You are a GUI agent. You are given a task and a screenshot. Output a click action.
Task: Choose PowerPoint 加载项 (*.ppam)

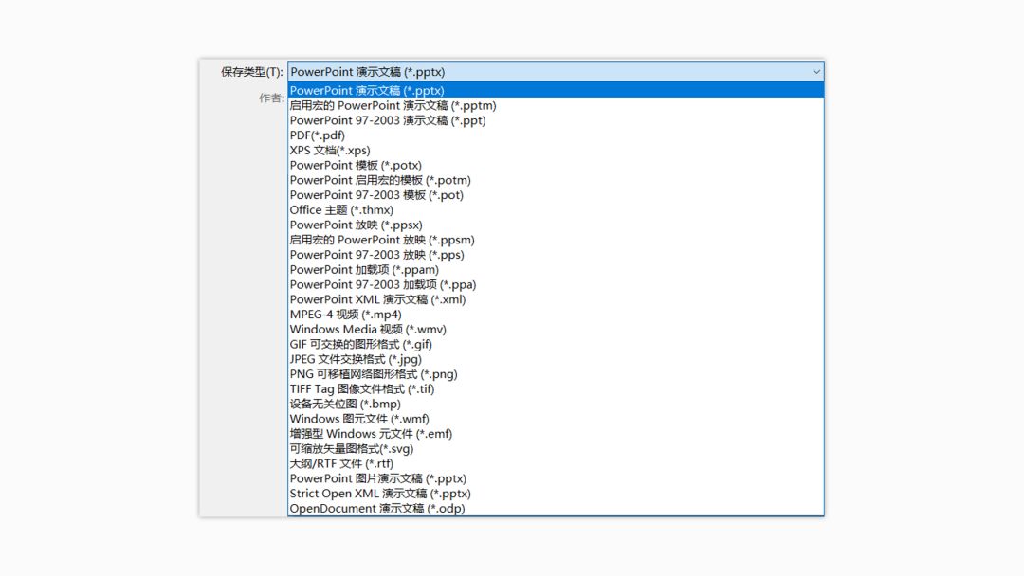(x=556, y=270)
